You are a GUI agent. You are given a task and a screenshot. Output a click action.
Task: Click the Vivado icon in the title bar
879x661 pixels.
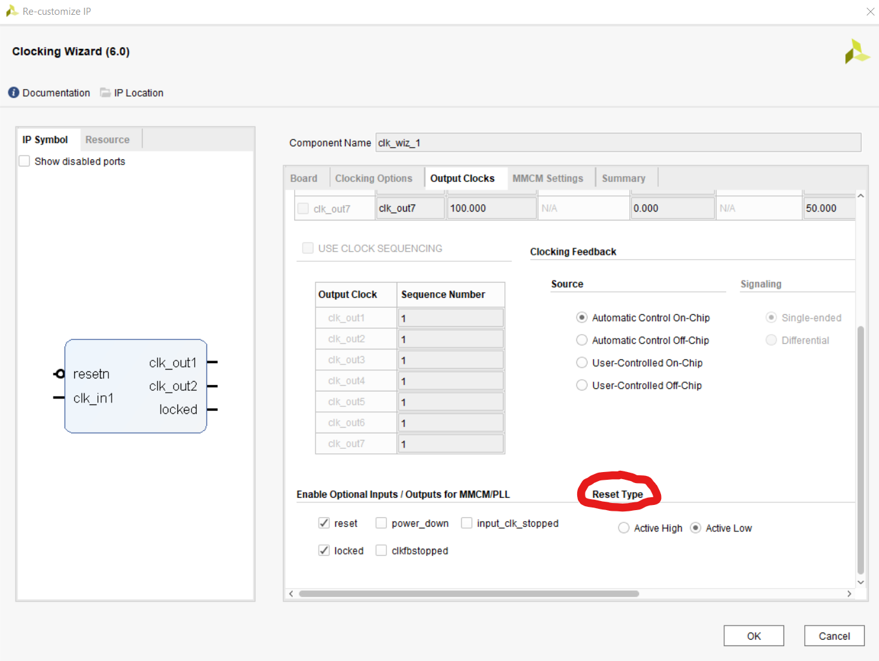[10, 11]
